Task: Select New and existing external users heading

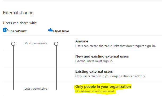Action: [x=102, y=56]
